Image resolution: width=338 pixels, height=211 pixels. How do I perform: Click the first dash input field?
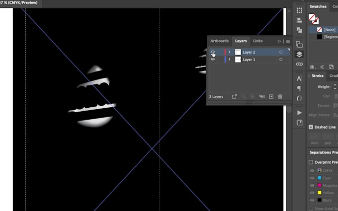point(314,137)
